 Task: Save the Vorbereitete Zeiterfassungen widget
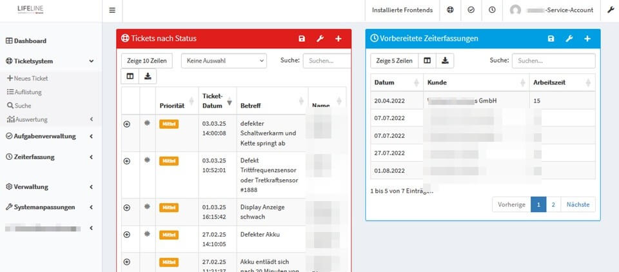click(x=551, y=38)
